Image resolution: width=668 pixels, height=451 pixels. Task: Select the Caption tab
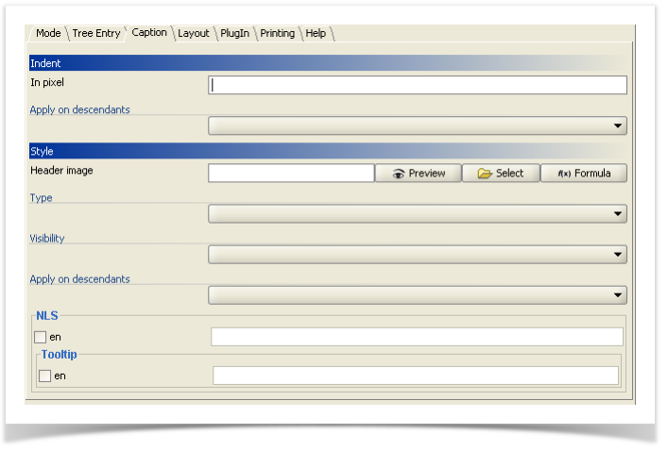pos(149,32)
